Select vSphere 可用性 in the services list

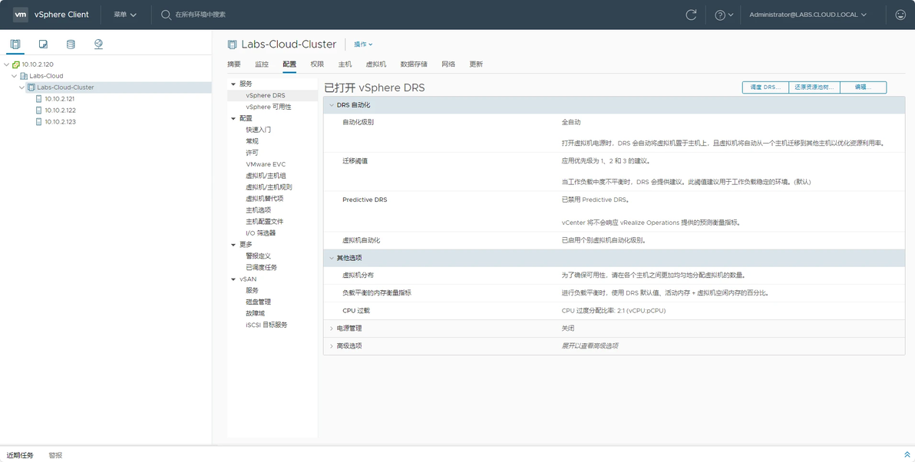click(x=269, y=107)
